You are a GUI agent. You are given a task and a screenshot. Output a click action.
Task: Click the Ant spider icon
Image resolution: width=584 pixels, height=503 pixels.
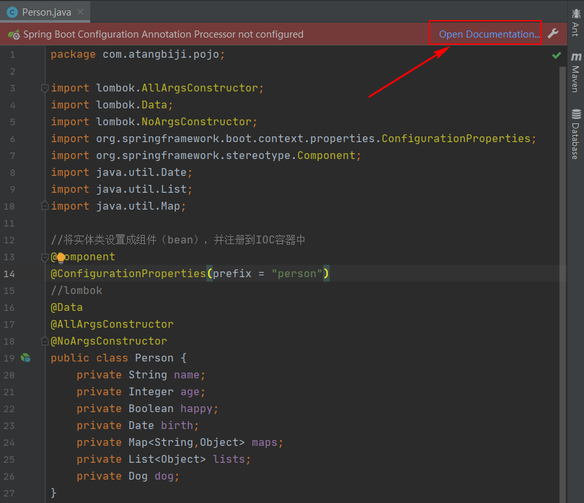(576, 14)
